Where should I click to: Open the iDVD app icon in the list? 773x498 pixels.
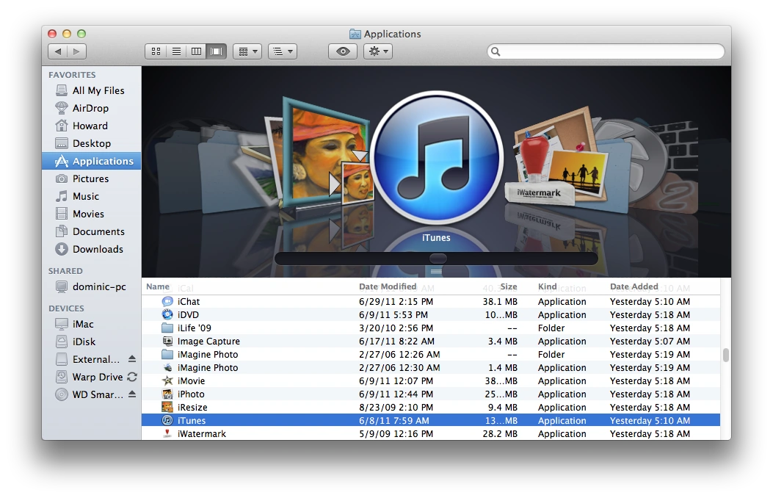coord(167,314)
